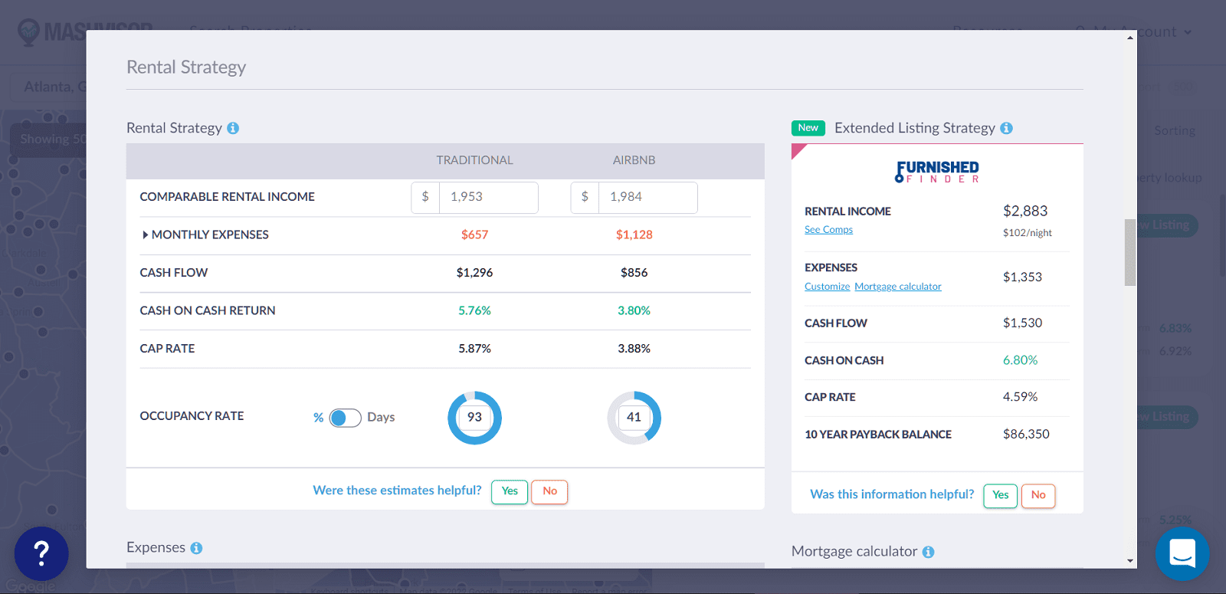Click the Furnished Finder logo
Image resolution: width=1226 pixels, height=594 pixels.
(x=937, y=172)
